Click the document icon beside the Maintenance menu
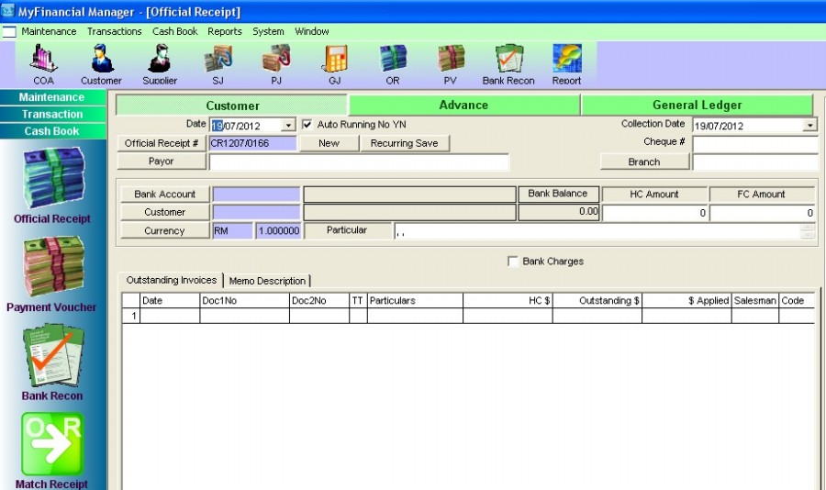Screen dimensions: 826x490 point(9,31)
